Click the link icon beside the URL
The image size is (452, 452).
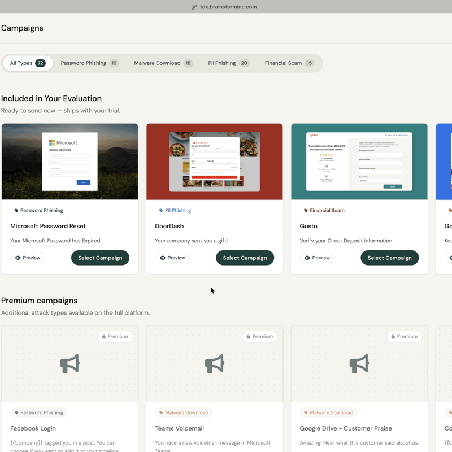(x=194, y=7)
